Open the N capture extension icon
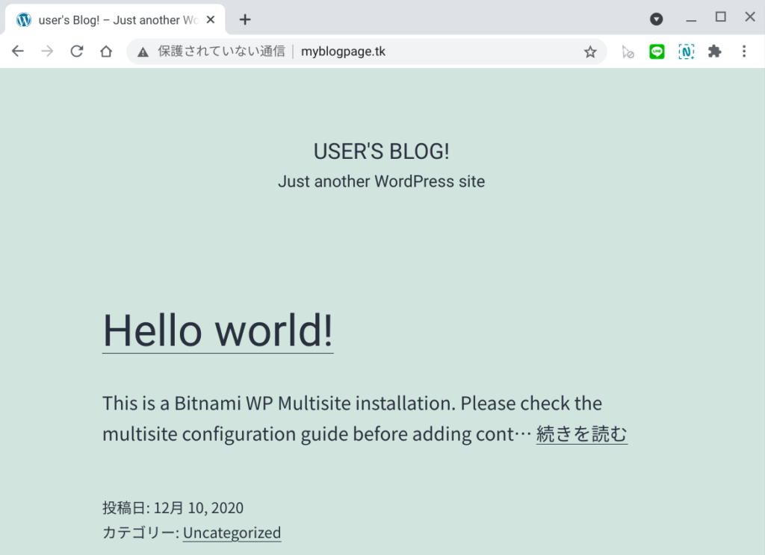The height and width of the screenshot is (555, 765). 686,51
